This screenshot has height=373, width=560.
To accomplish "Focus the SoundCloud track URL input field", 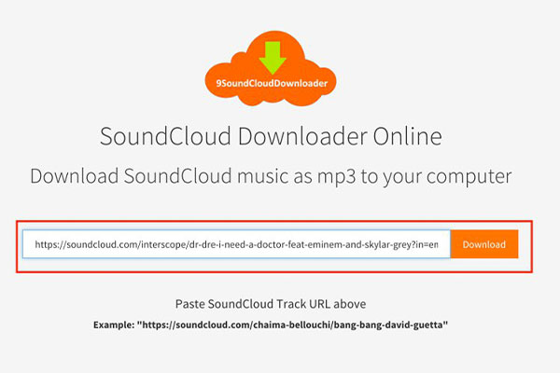I will click(x=236, y=244).
